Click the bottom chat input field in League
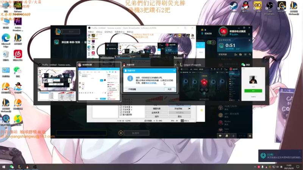This screenshot has height=170, width=303. pyautogui.click(x=81, y=133)
